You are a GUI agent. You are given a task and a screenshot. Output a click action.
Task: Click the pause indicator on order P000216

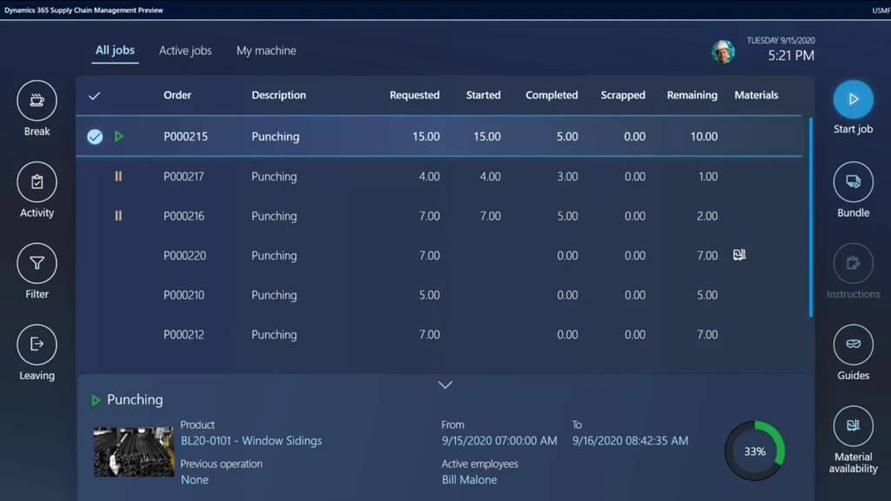(118, 216)
